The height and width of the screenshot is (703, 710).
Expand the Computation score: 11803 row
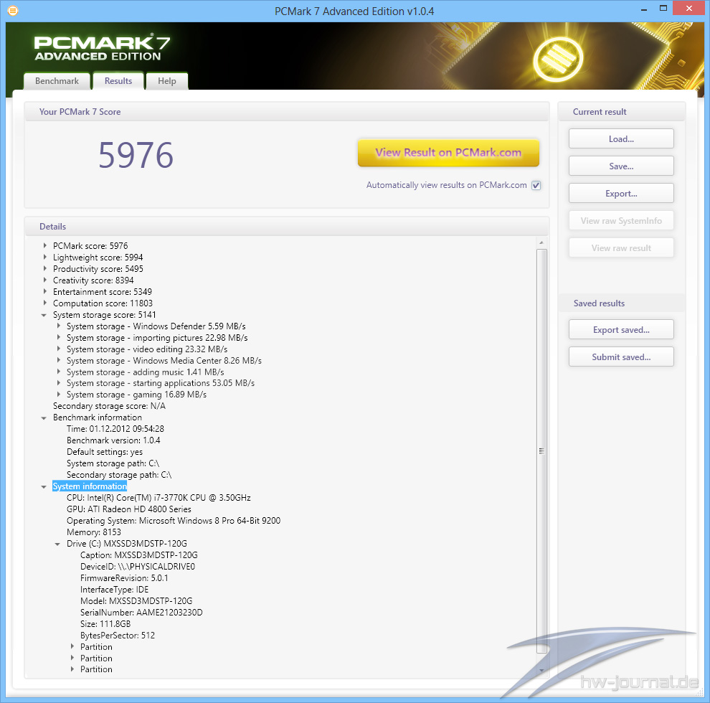45,303
